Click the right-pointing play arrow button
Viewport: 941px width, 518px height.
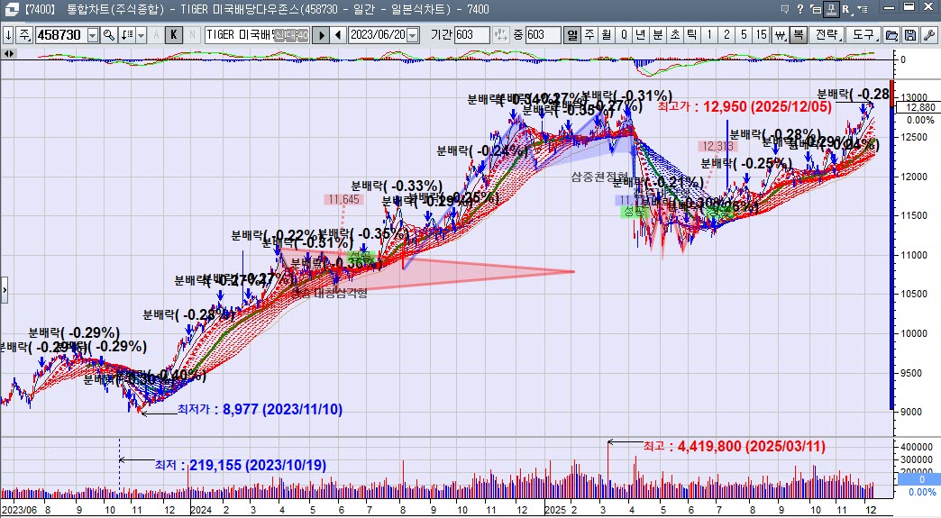(323, 35)
